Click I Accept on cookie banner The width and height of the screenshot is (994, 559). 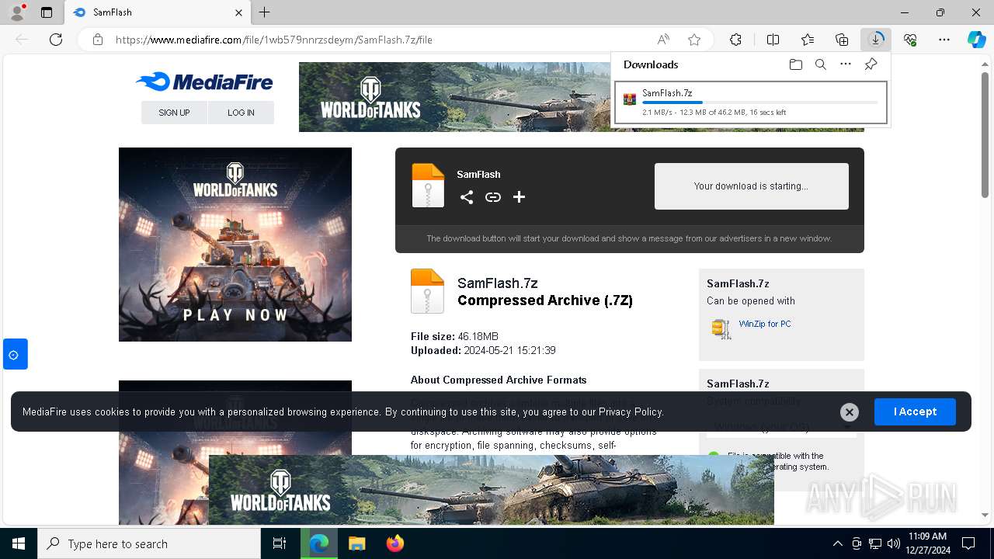[x=915, y=411]
